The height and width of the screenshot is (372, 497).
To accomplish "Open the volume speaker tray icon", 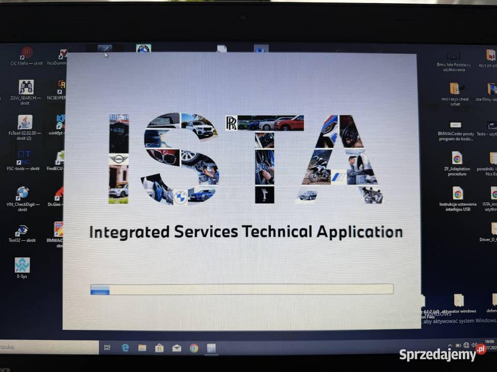I will tap(474, 345).
